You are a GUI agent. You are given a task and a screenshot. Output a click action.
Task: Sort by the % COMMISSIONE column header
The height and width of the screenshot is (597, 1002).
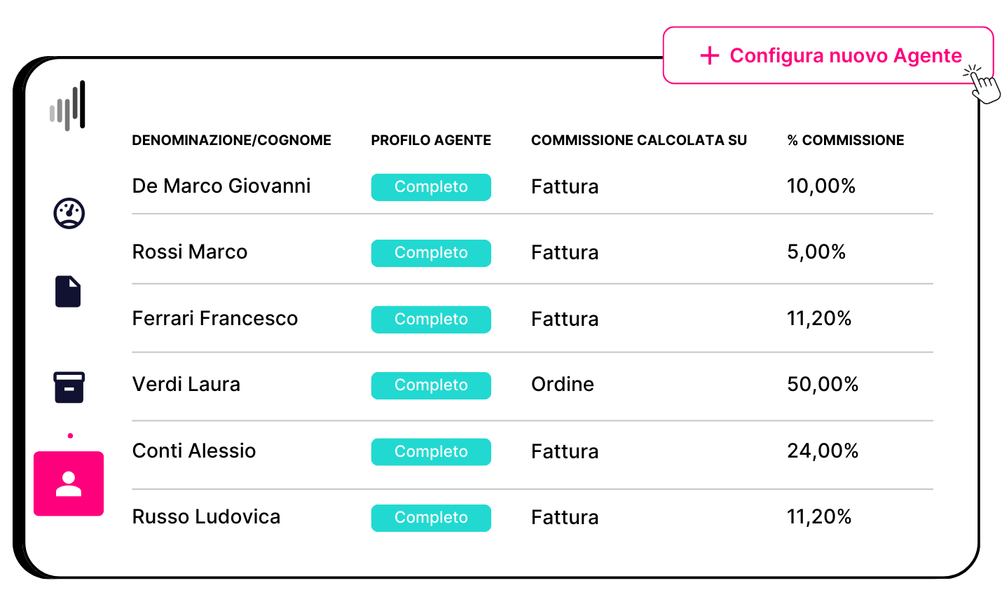pyautogui.click(x=845, y=140)
